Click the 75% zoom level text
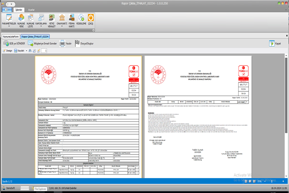This screenshot has width=289, height=193. point(259,182)
